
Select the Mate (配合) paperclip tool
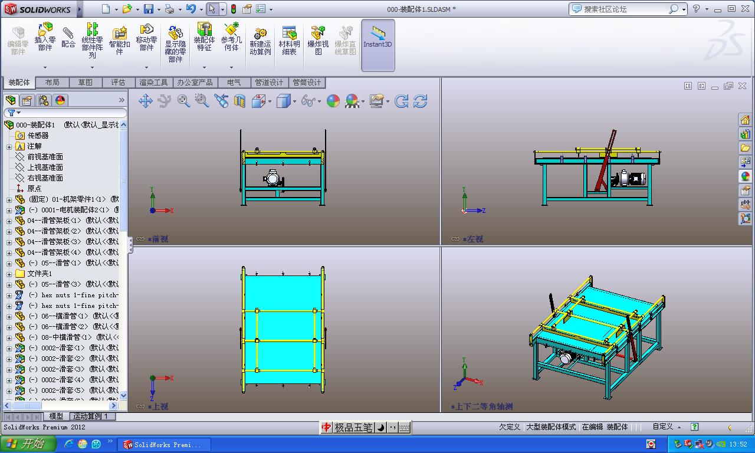68,37
